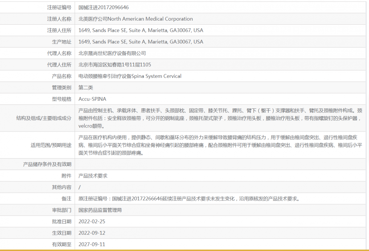Select expiry date 2027-09-11
The height and width of the screenshot is (251, 369).
click(92, 244)
